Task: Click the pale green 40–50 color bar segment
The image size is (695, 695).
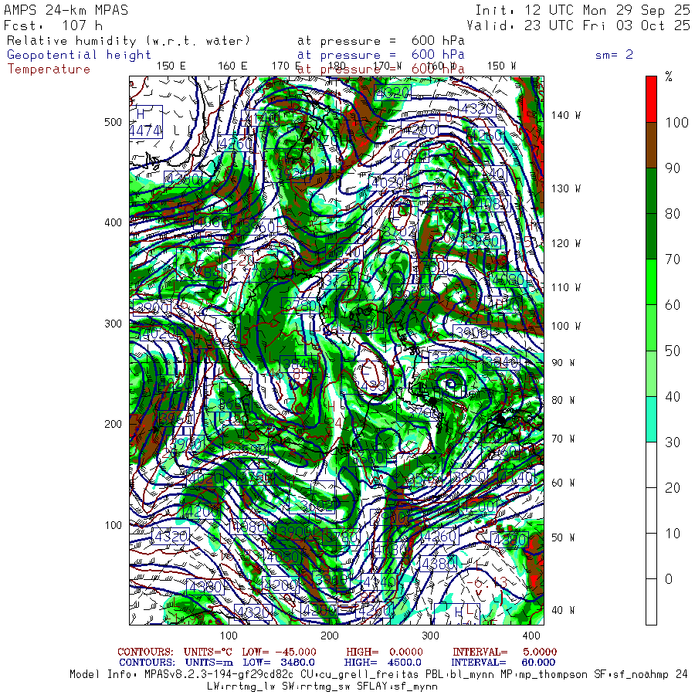Action: (651, 374)
